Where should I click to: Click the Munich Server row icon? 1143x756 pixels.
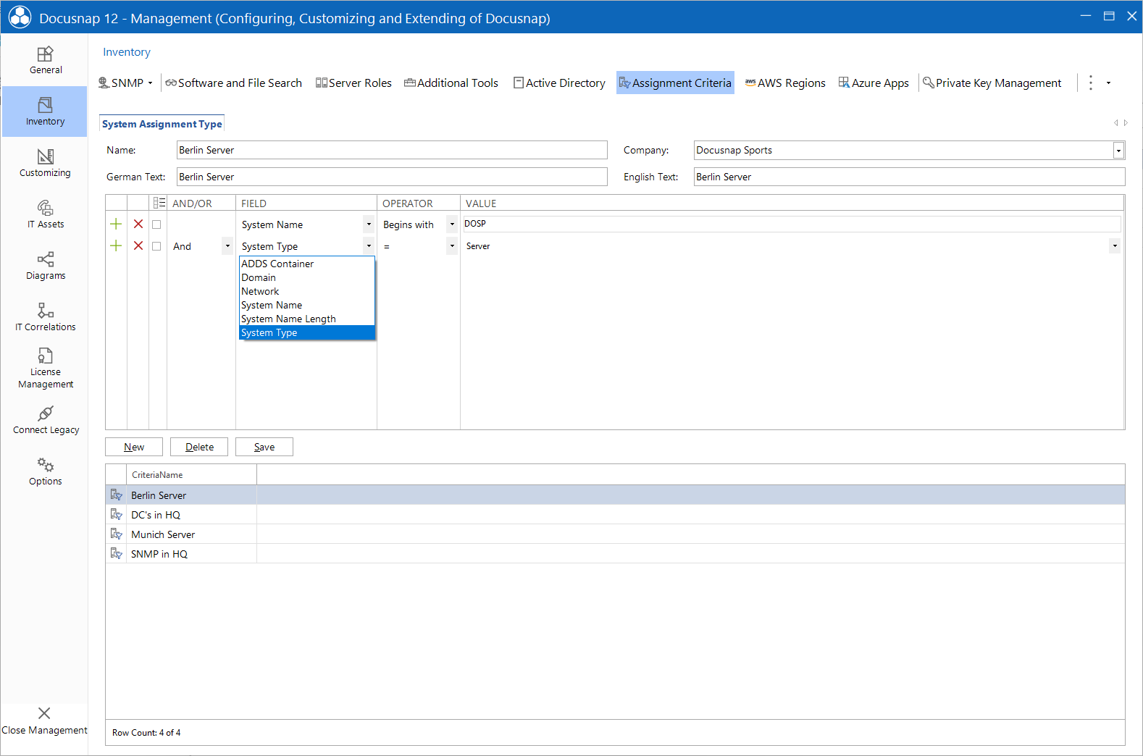pos(116,534)
